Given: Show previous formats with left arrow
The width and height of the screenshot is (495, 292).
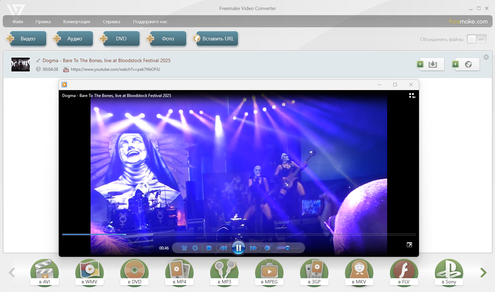Looking at the screenshot, I should [12, 273].
